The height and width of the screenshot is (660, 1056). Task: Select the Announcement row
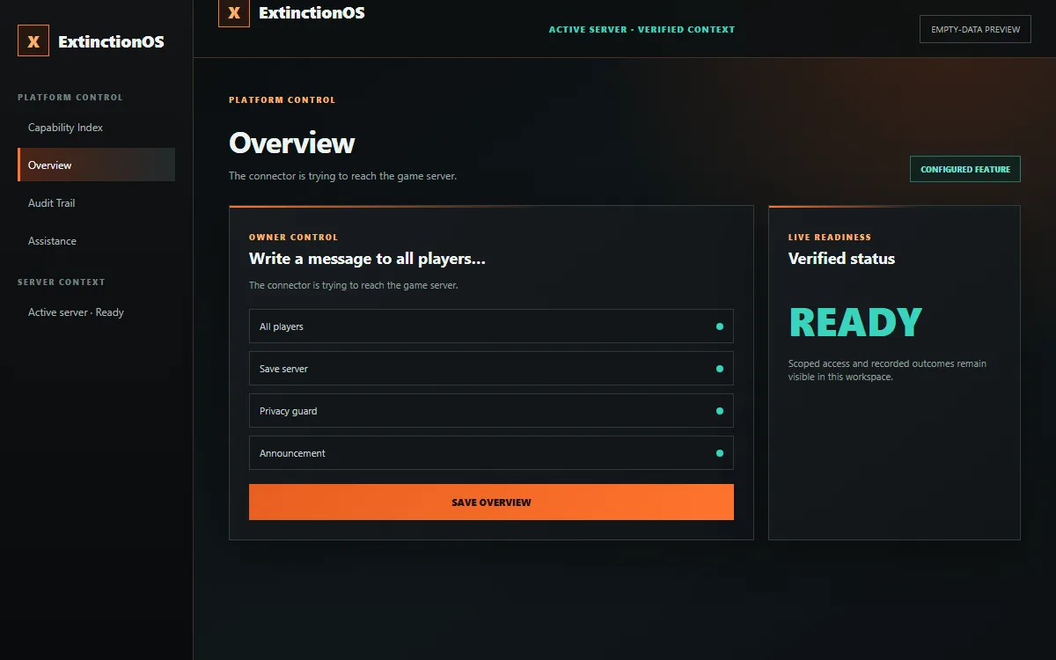[x=491, y=453]
